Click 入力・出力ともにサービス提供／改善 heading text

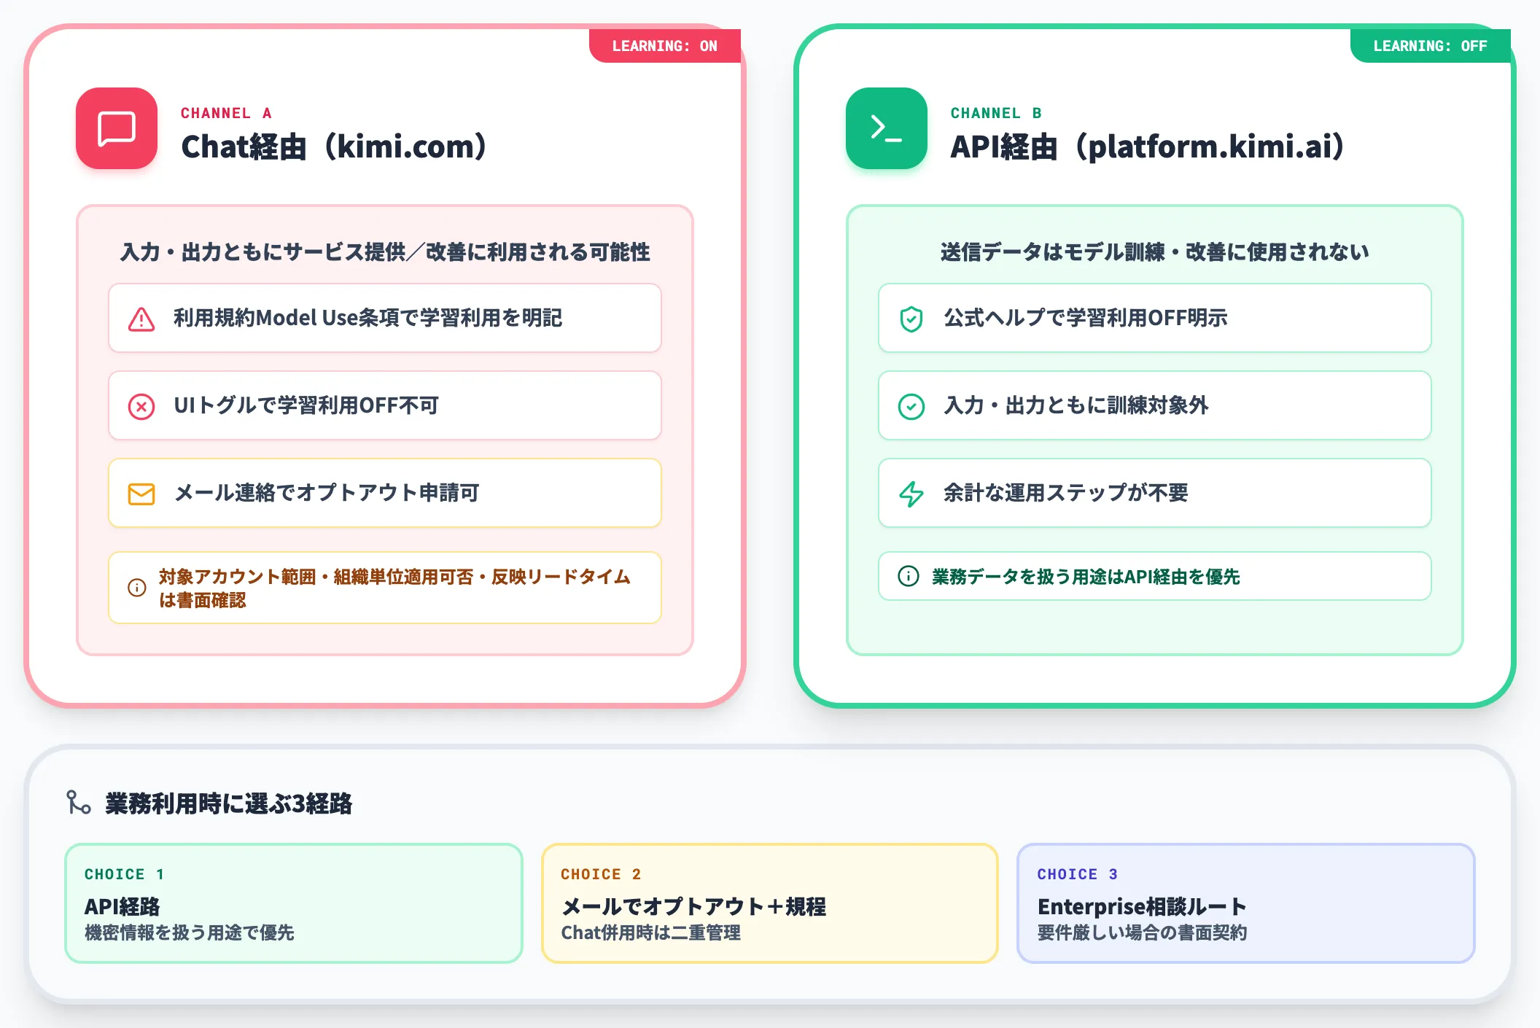(385, 252)
